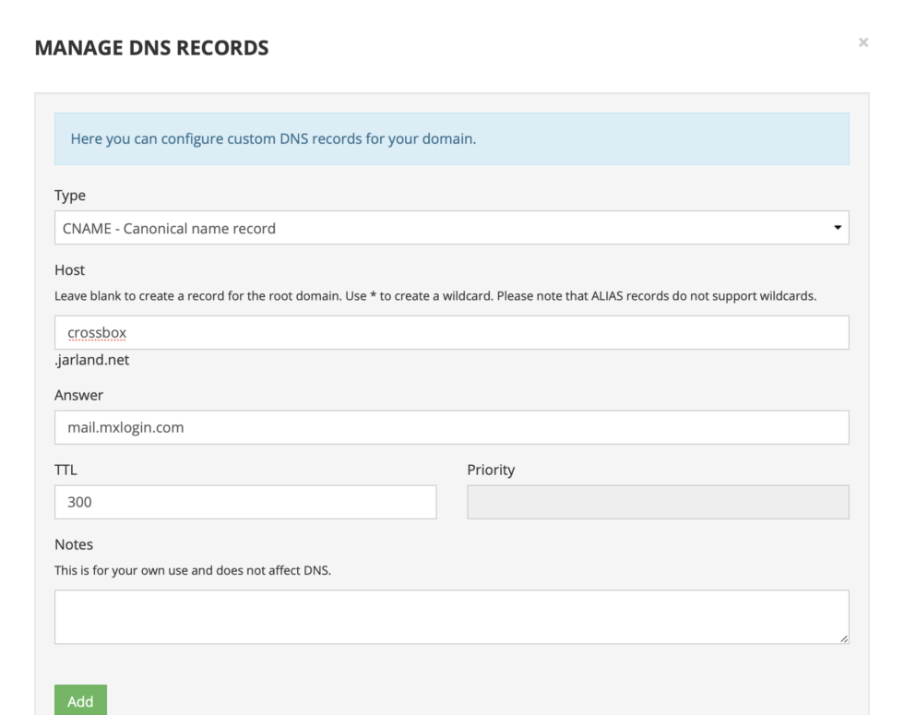
Task: Click the Host field containing crossbox
Action: (x=450, y=333)
